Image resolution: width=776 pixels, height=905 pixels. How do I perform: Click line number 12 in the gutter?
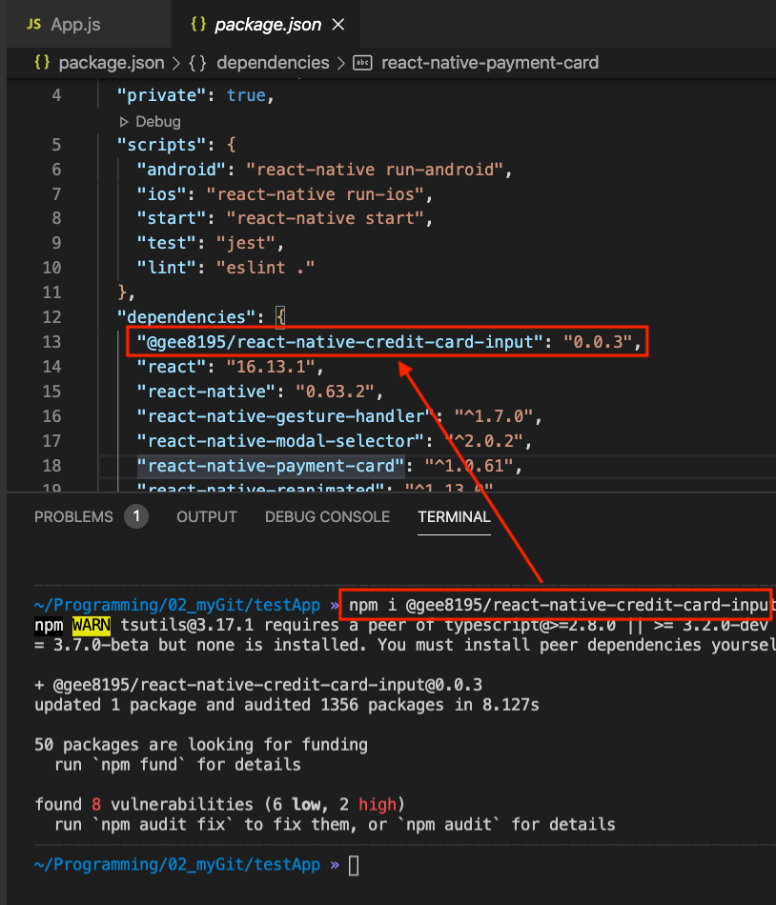(51, 317)
